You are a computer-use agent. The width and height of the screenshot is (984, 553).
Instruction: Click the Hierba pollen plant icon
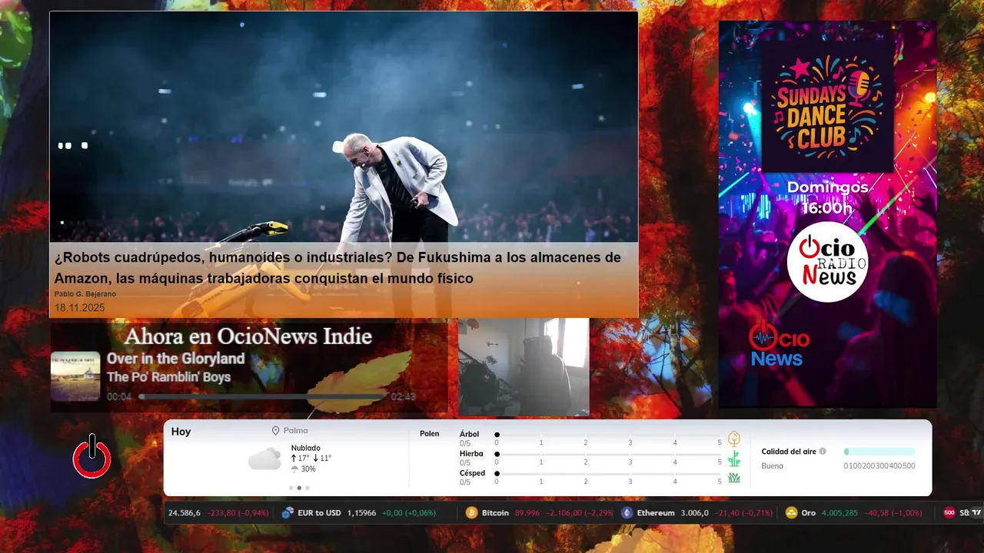tap(734, 459)
